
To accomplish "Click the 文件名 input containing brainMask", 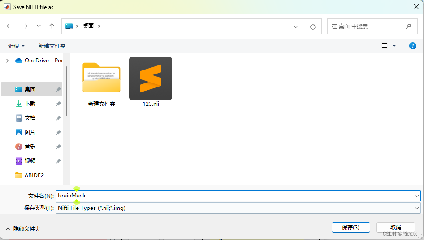I will (234, 196).
